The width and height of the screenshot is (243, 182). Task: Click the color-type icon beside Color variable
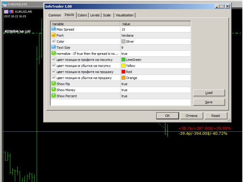53,41
